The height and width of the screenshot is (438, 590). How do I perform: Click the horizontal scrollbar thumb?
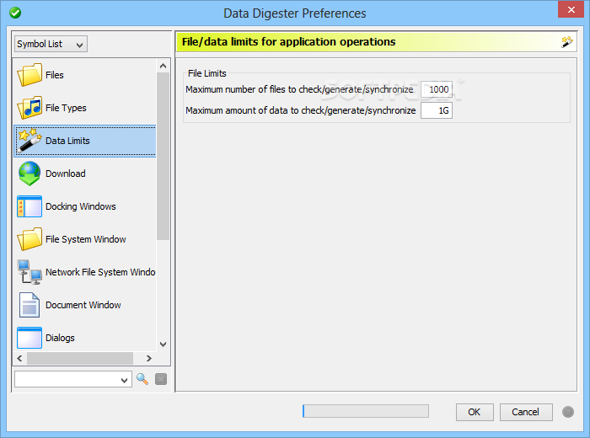80,358
